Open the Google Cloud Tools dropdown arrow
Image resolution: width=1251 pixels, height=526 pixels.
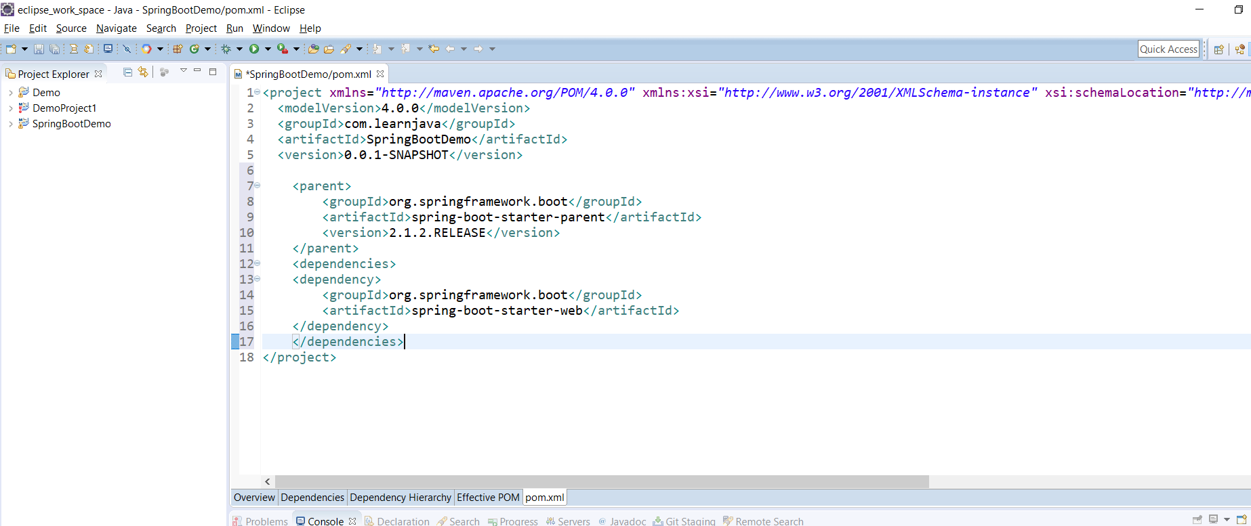tap(160, 49)
